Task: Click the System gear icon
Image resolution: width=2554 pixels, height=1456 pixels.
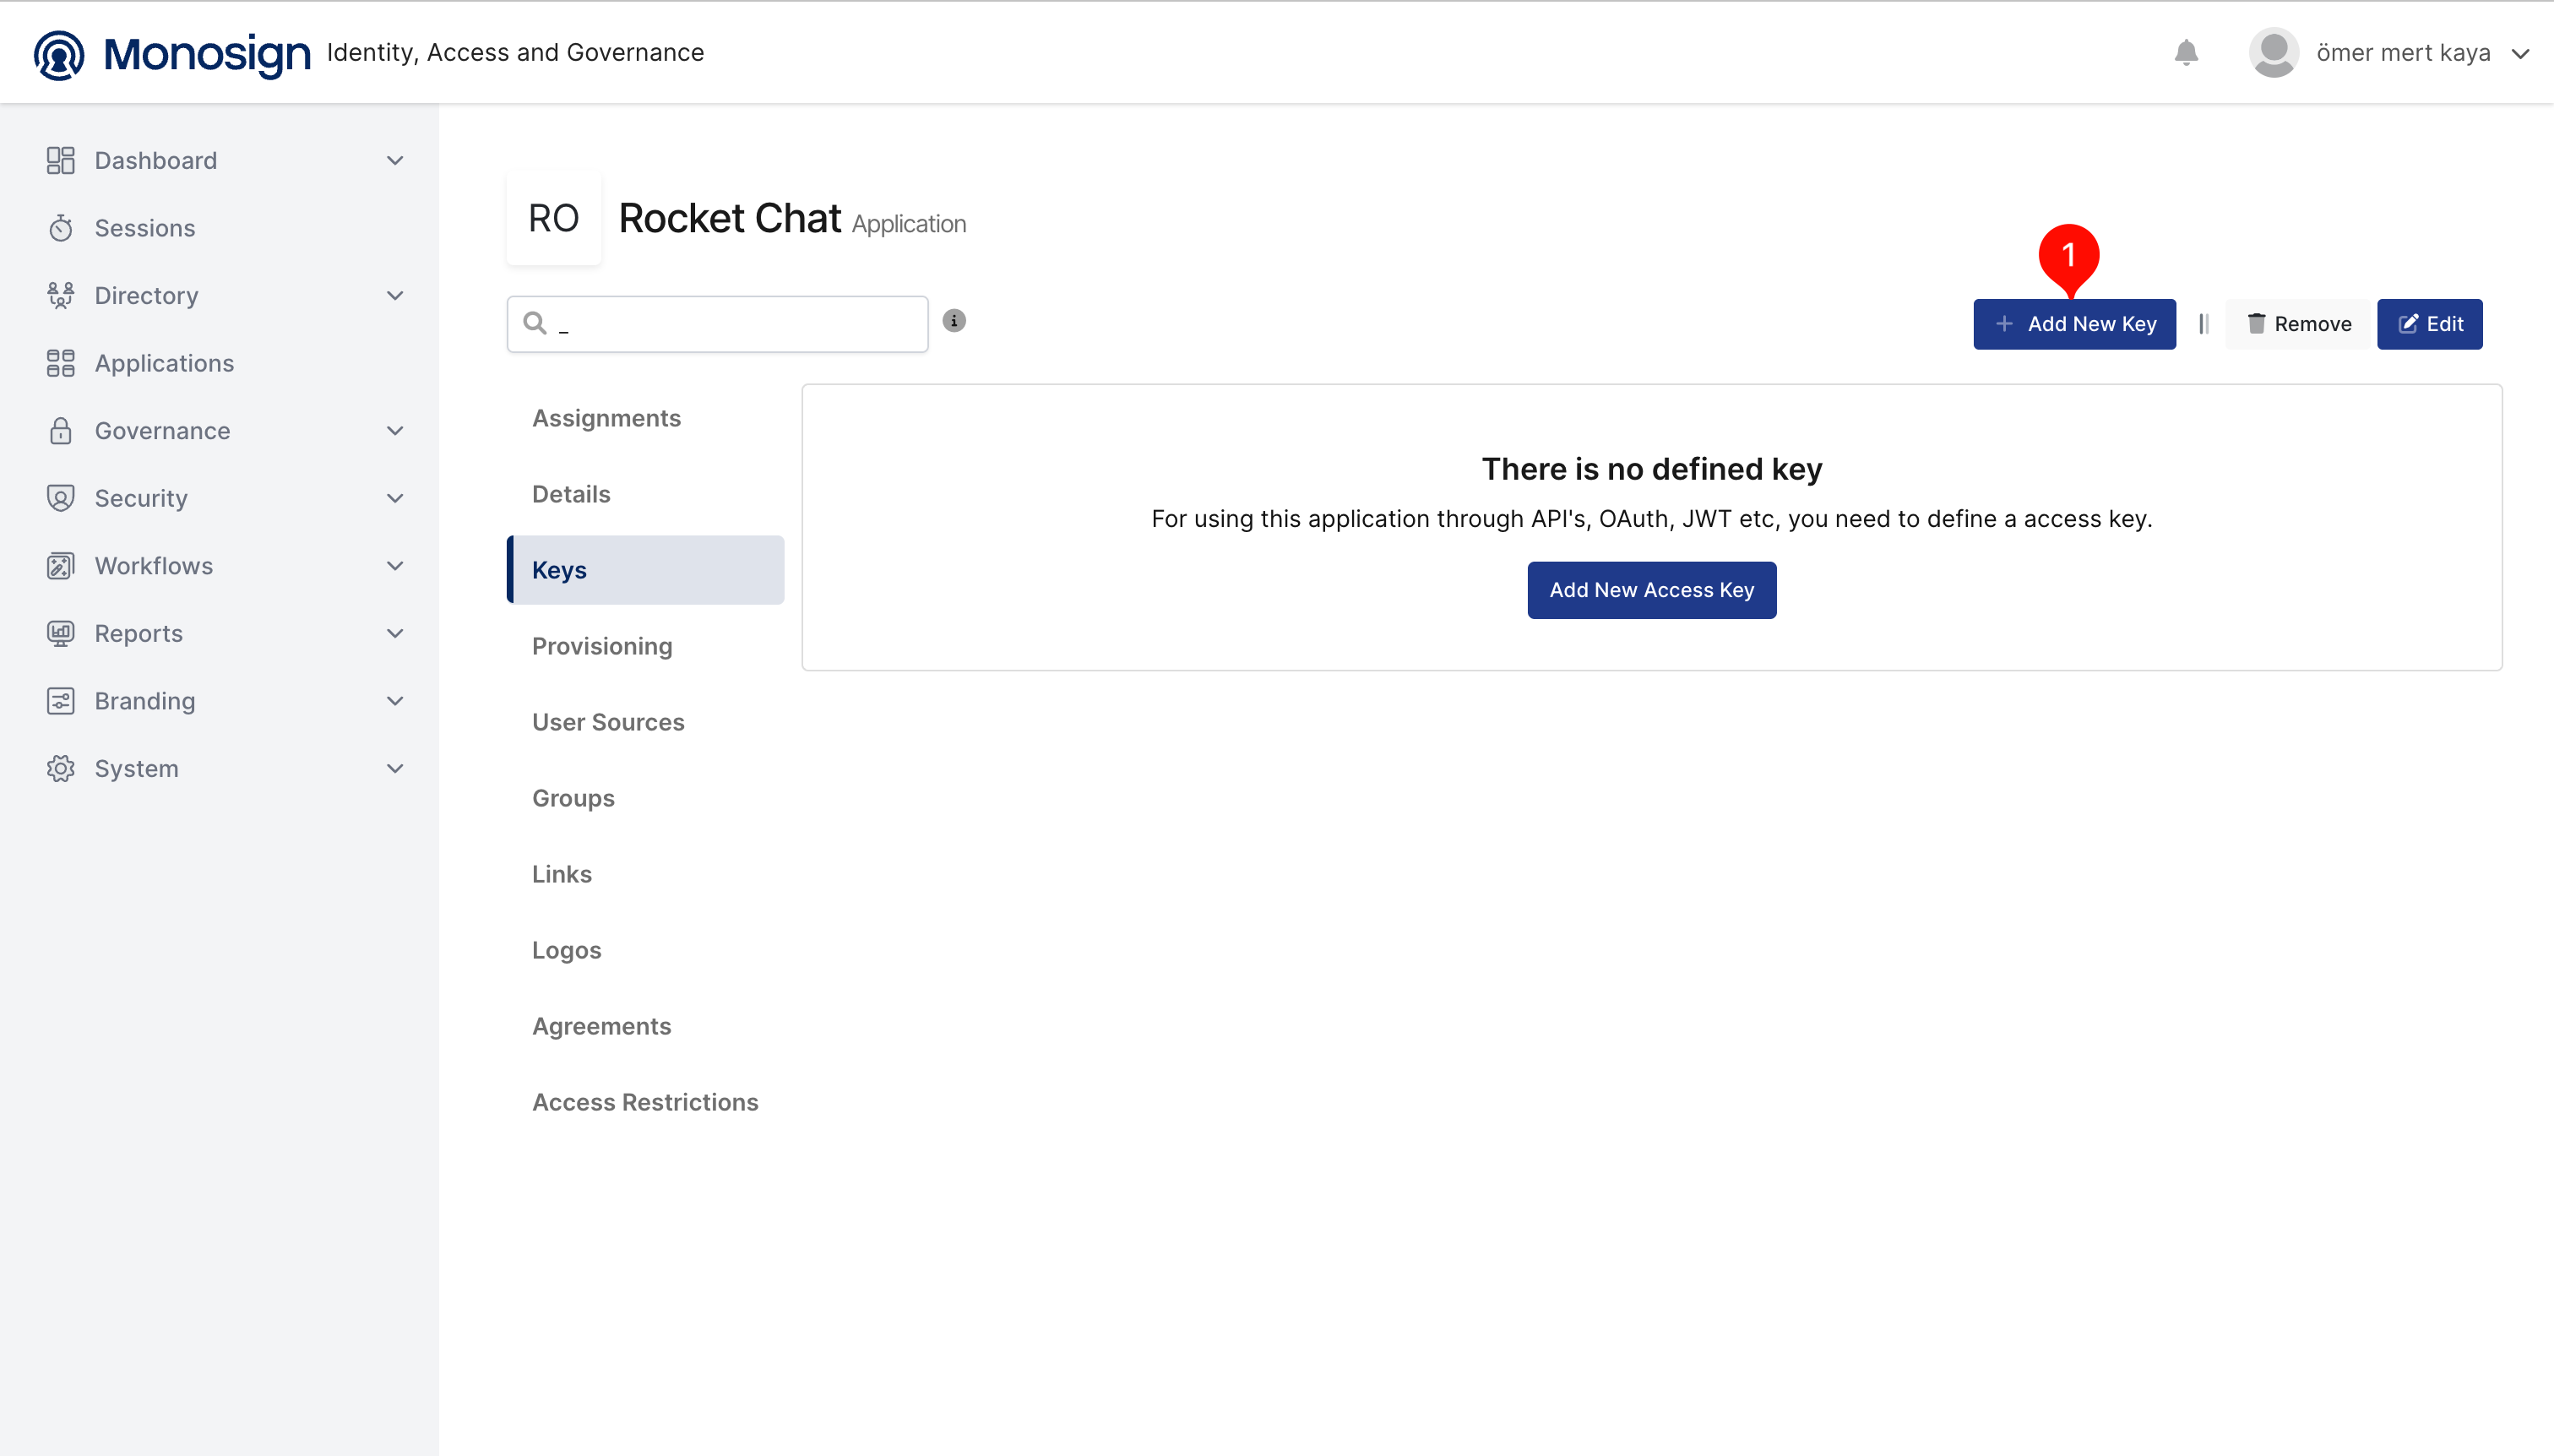Action: 60,768
